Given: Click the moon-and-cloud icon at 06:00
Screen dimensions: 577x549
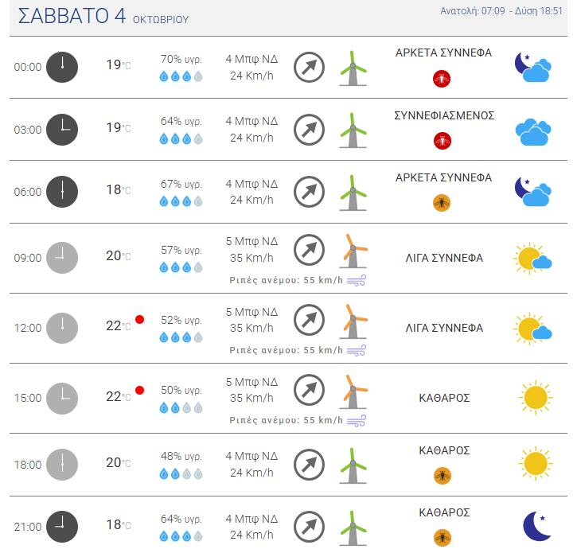Looking at the screenshot, I should point(532,192).
